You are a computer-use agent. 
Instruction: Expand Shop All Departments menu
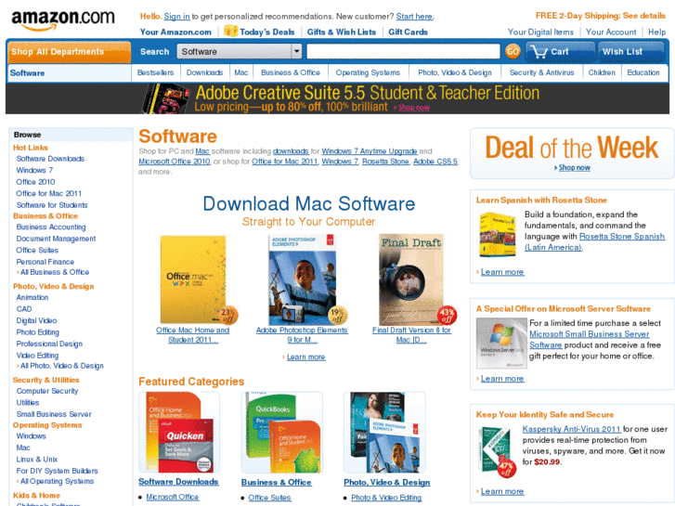(69, 52)
